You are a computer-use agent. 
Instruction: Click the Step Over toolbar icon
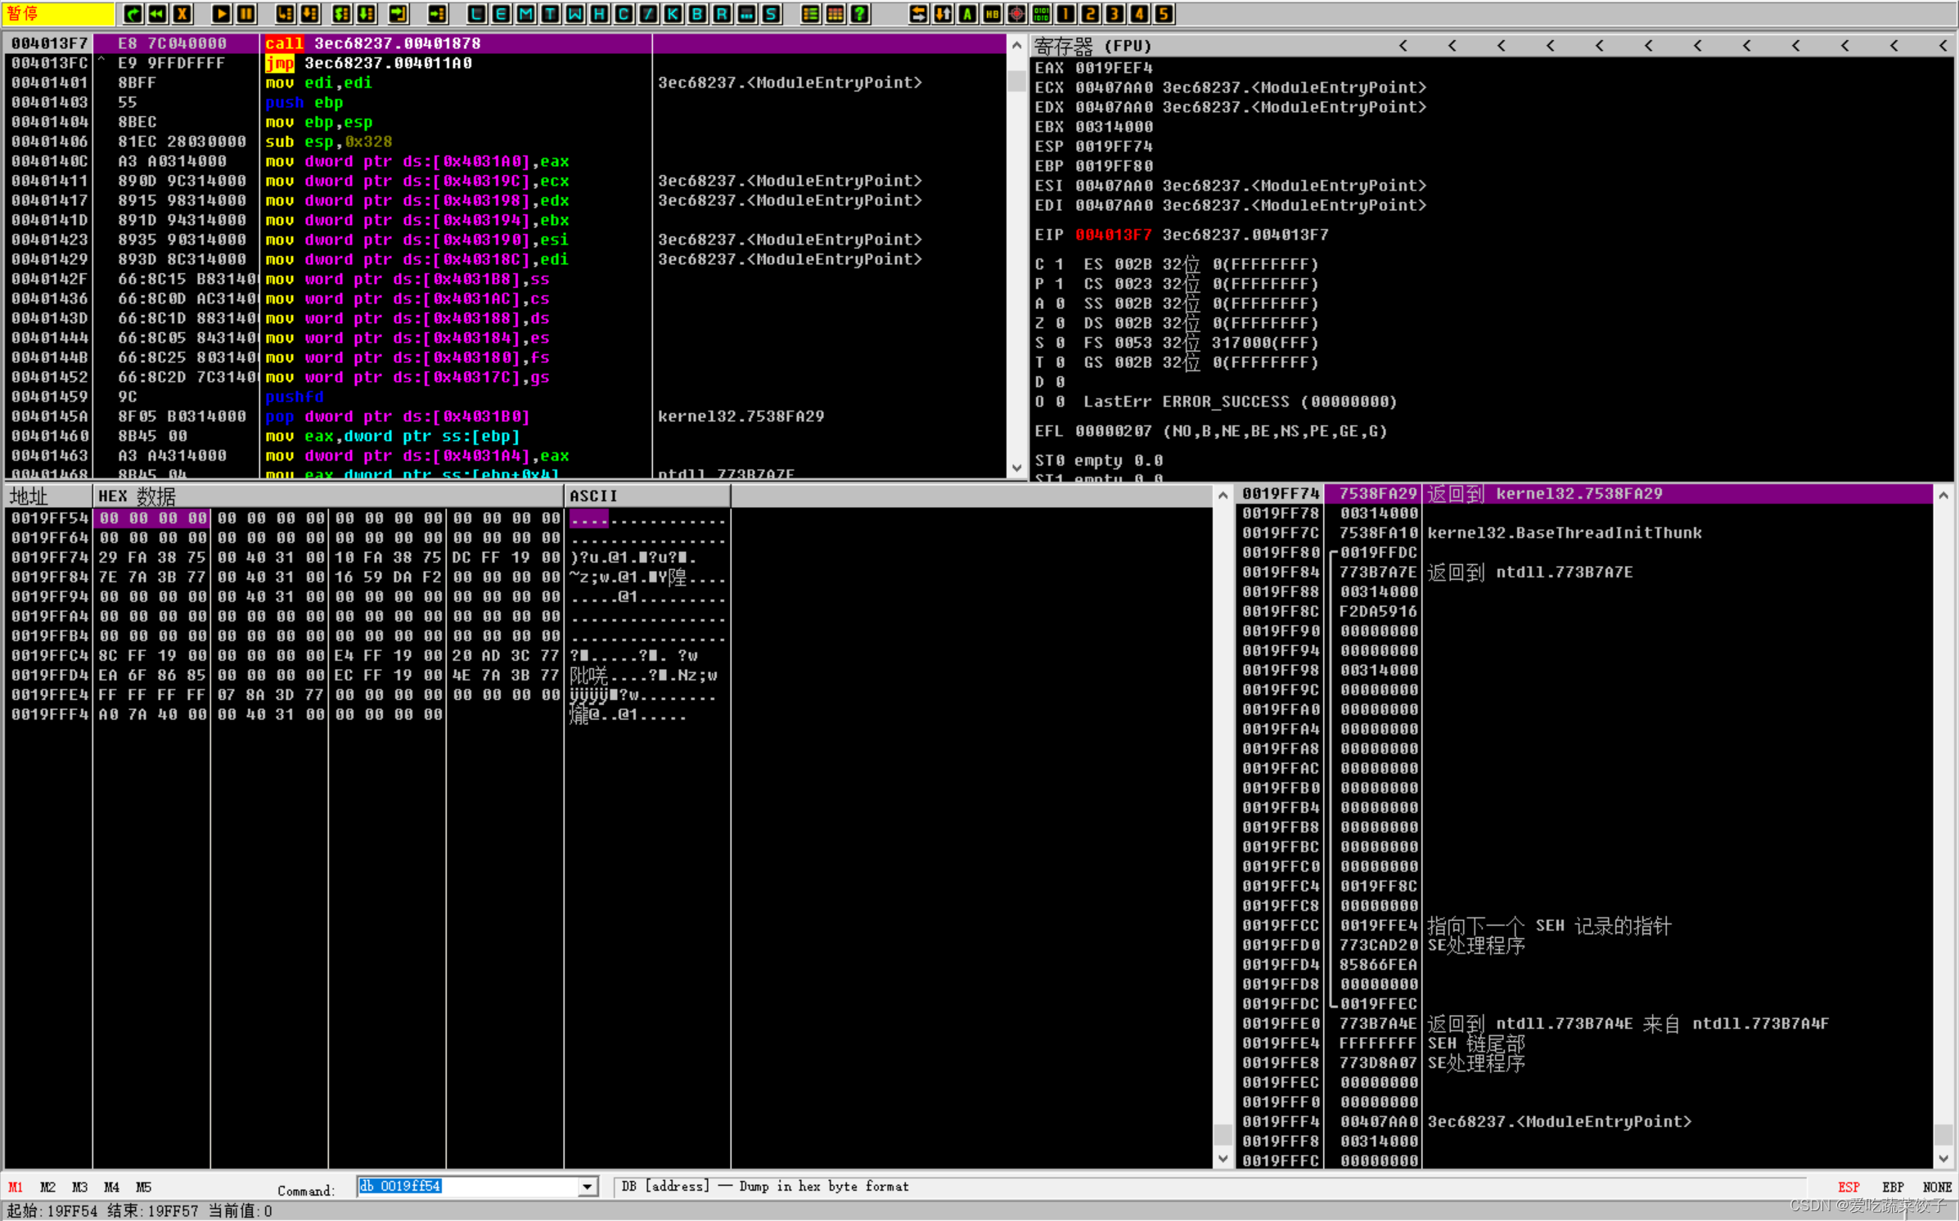click(x=310, y=13)
